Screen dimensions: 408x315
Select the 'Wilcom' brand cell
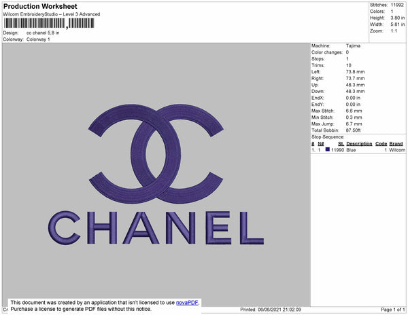(397, 150)
